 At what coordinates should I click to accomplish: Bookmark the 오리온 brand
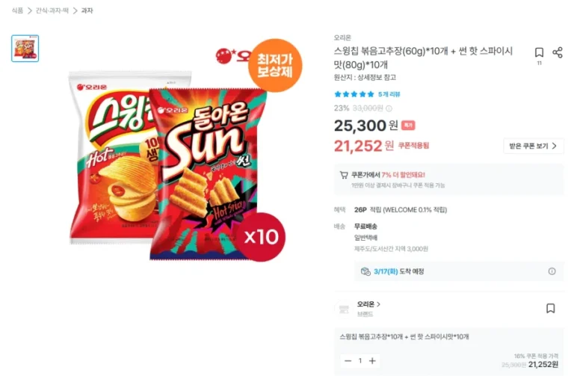(550, 308)
